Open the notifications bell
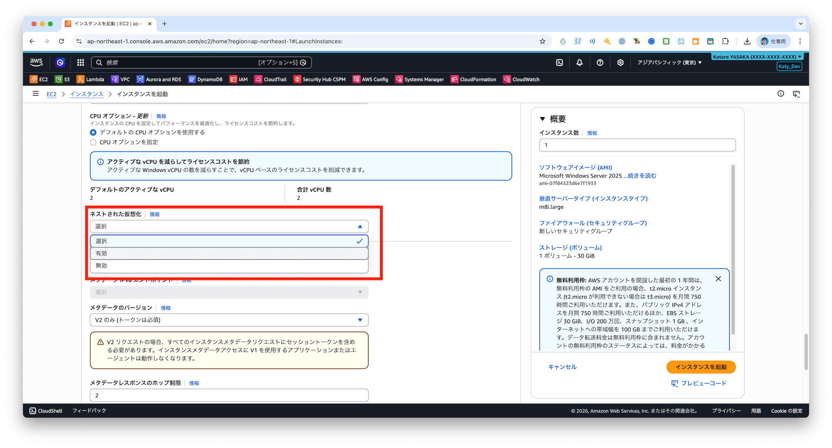 (x=579, y=62)
